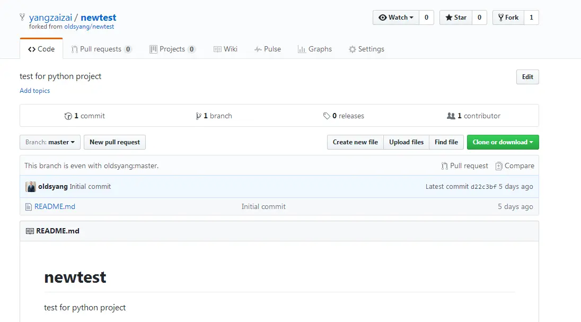Image resolution: width=581 pixels, height=322 pixels.
Task: Switch to the Projects tab
Action: click(172, 49)
